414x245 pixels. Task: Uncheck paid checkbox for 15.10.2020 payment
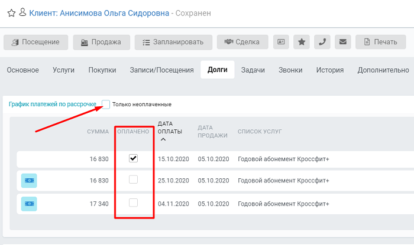(133, 158)
